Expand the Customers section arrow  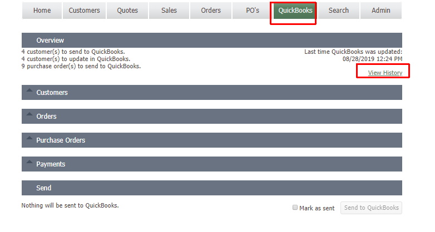[29, 90]
